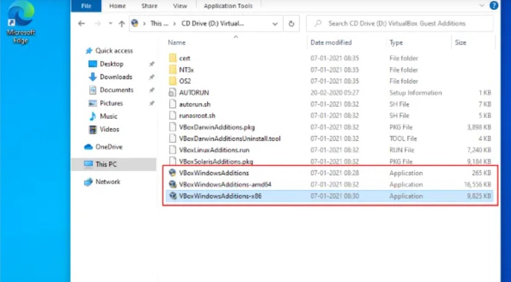The width and height of the screenshot is (511, 282).
Task: Click the Forward navigation arrow
Action: click(97, 23)
